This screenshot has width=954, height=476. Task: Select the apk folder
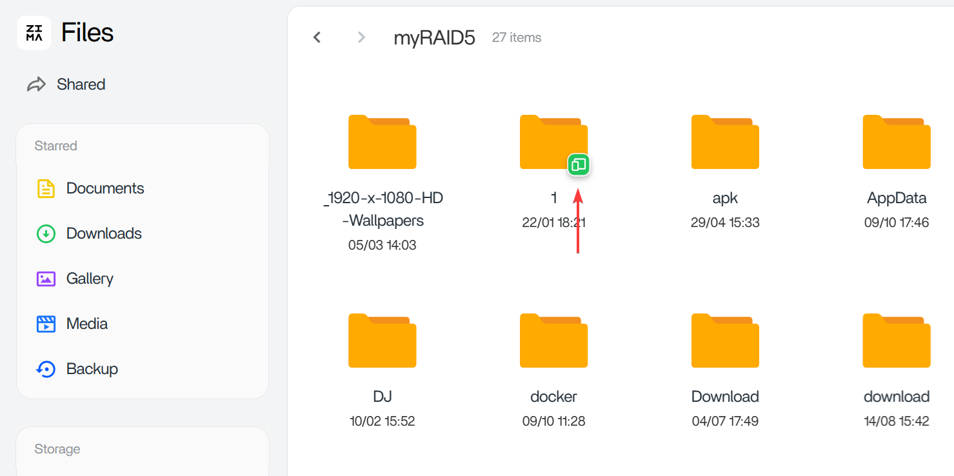click(725, 143)
